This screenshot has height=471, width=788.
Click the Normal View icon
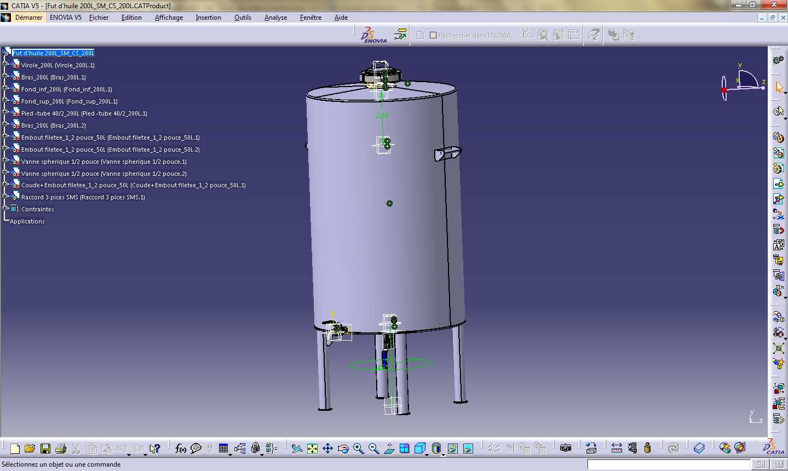pyautogui.click(x=389, y=449)
